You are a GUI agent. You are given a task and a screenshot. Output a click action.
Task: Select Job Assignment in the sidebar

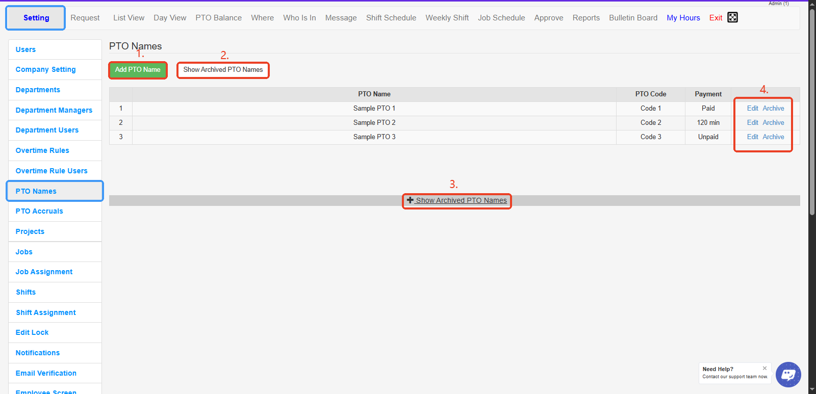click(44, 272)
